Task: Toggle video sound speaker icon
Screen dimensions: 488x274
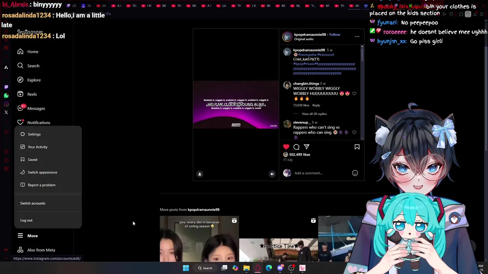Action: pos(272,174)
